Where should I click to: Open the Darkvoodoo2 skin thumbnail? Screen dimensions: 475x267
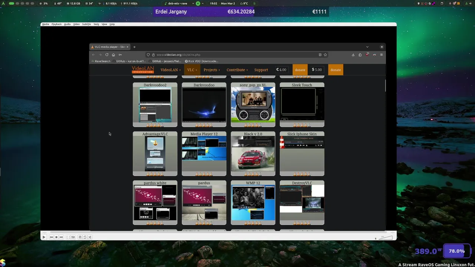click(155, 105)
